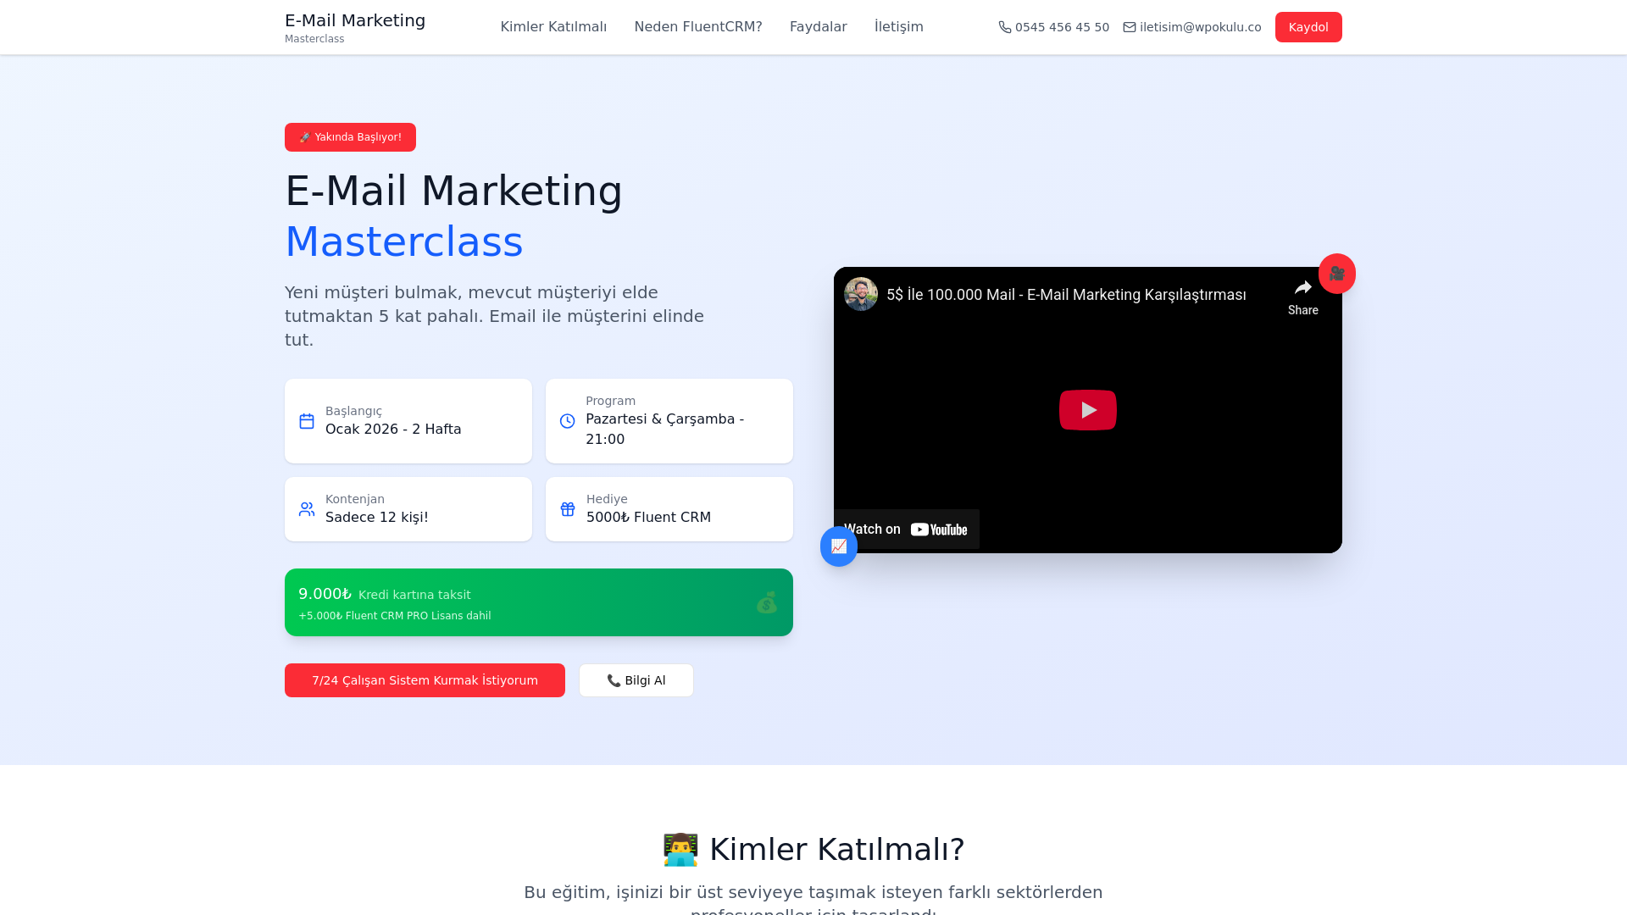Click the phone icon in header
The image size is (1627, 915).
(1005, 27)
